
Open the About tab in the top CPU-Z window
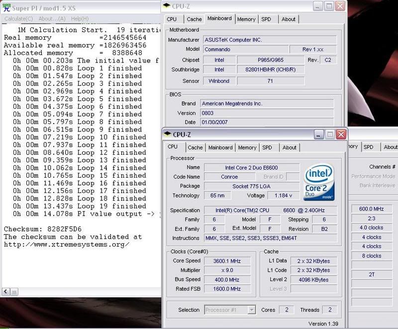pyautogui.click(x=289, y=19)
